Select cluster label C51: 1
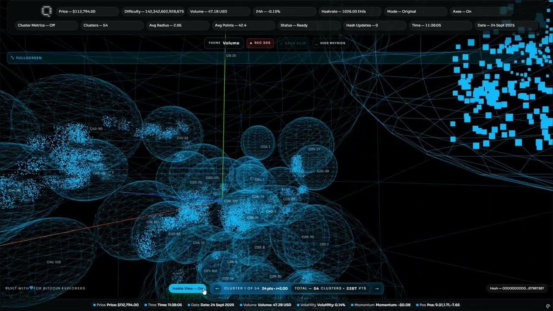 tap(324, 244)
